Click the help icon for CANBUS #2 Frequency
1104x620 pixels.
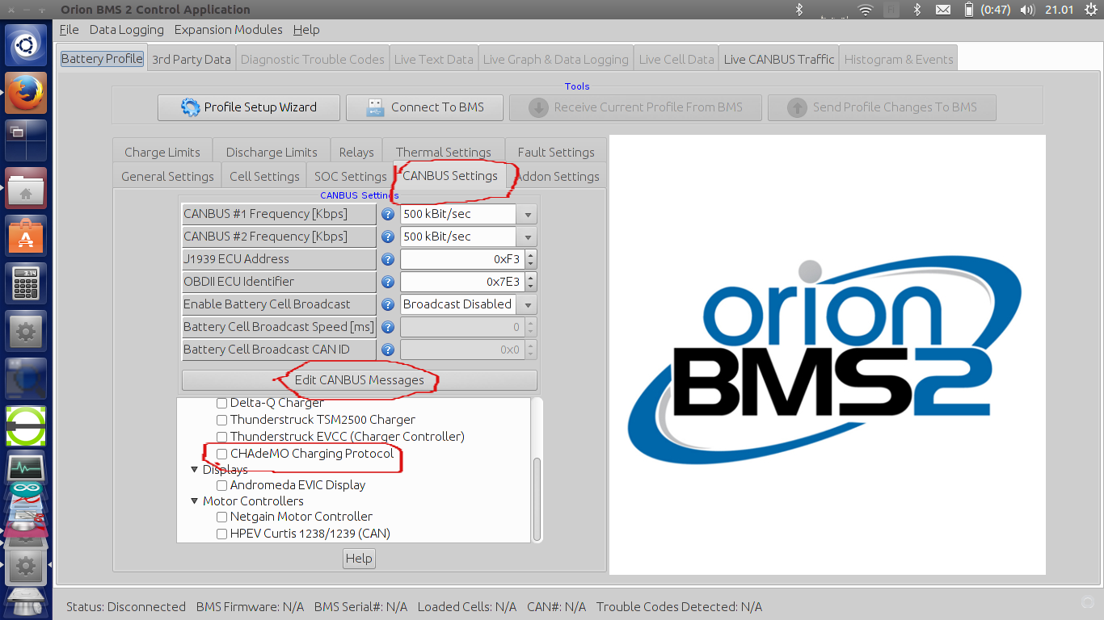pos(388,237)
